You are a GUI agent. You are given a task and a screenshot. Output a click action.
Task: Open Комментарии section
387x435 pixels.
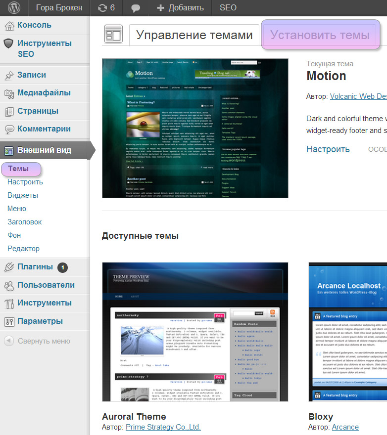point(44,129)
